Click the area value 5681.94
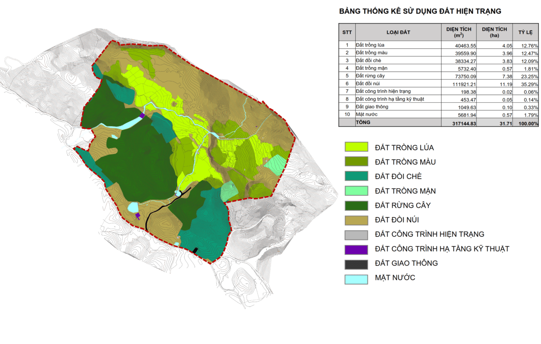The width and height of the screenshot is (541, 344). (466, 115)
